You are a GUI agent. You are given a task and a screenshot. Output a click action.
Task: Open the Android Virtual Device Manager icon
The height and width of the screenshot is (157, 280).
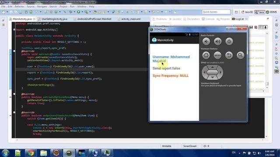[x=31, y=12]
